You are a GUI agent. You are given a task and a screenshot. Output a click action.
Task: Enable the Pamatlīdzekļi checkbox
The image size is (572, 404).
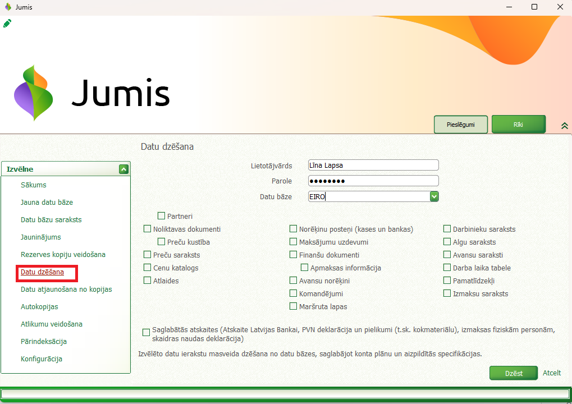[x=447, y=281]
